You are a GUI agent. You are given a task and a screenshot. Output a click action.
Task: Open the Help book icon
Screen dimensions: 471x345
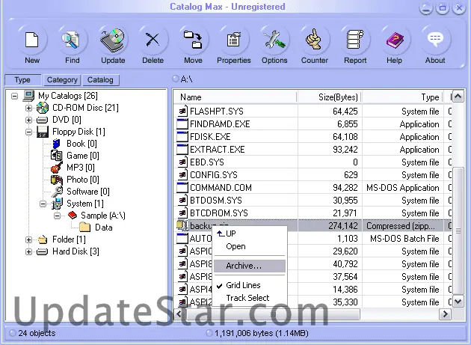point(395,40)
